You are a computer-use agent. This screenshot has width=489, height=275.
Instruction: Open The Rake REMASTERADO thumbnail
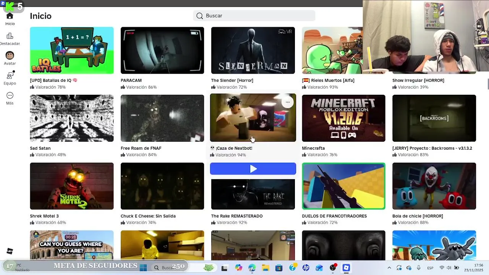tap(253, 194)
